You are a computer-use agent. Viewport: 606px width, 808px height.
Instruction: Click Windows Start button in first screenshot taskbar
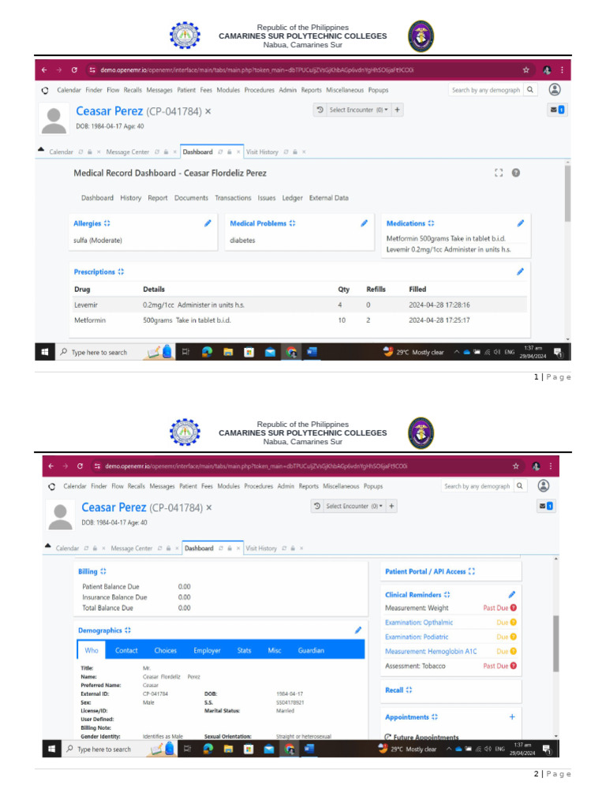click(45, 352)
